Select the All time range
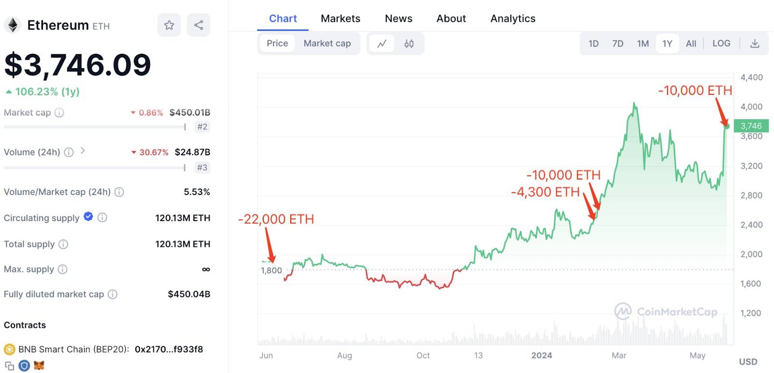Image resolution: width=774 pixels, height=373 pixels. (691, 44)
